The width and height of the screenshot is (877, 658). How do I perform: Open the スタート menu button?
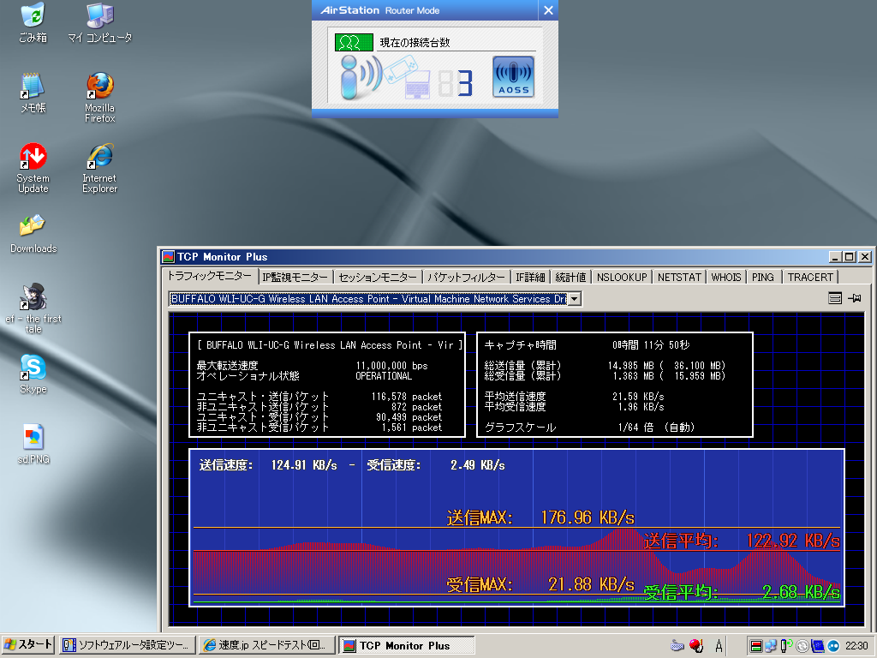[28, 645]
